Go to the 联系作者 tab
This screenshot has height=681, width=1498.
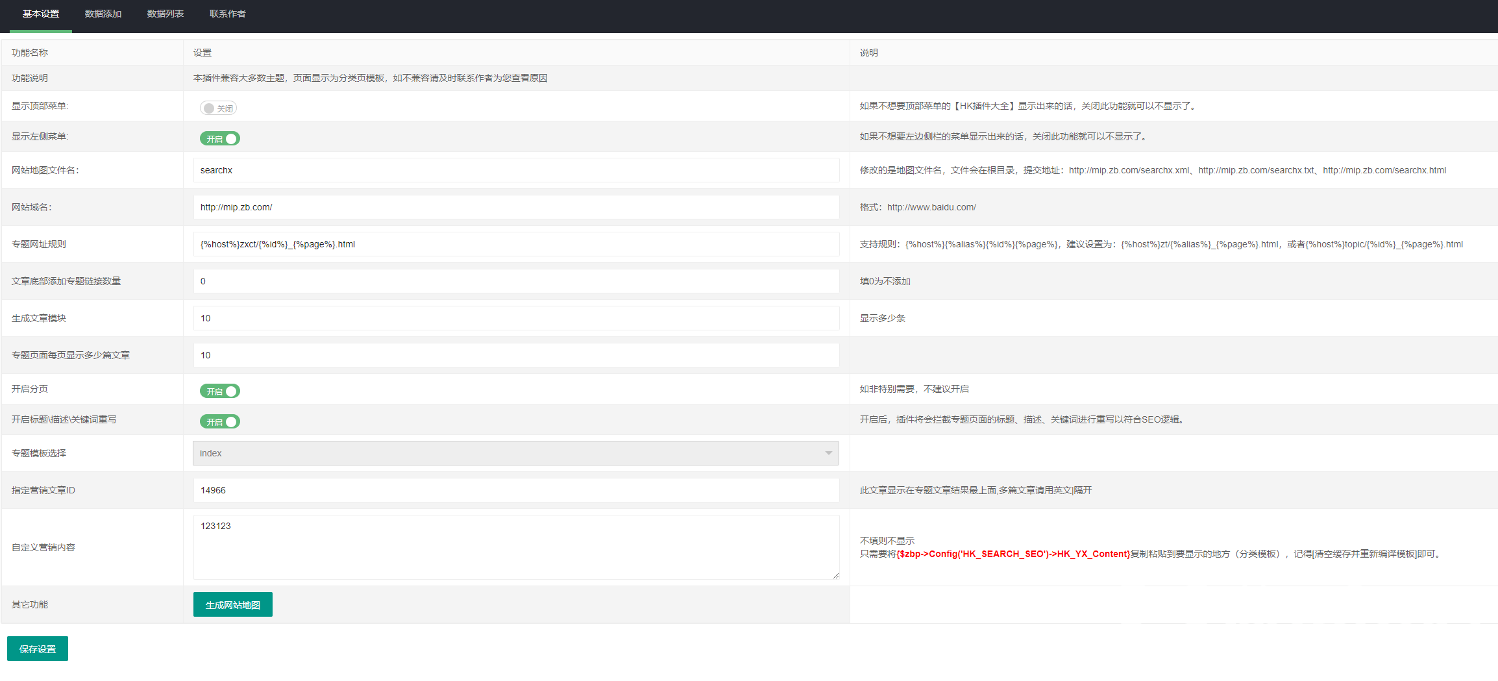coord(227,14)
